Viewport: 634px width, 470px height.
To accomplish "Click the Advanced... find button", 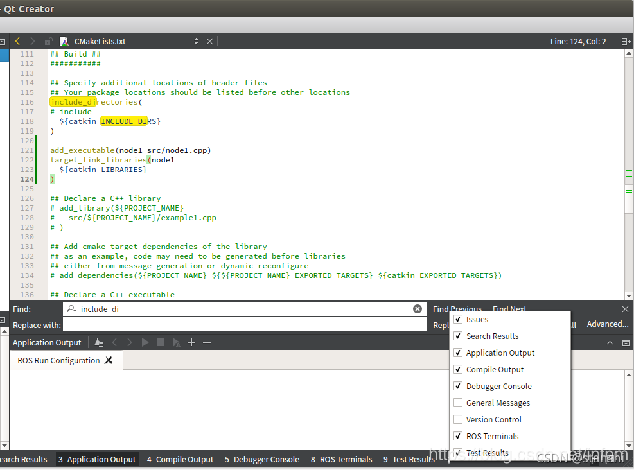I will (x=607, y=324).
